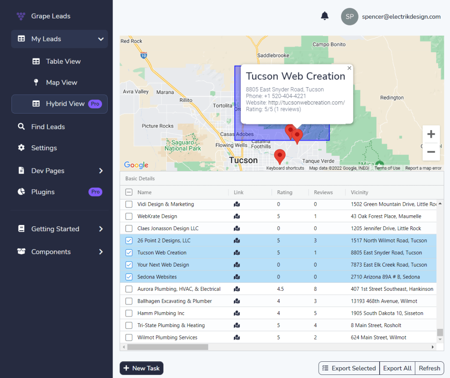Zoom in on the map

[x=431, y=134]
